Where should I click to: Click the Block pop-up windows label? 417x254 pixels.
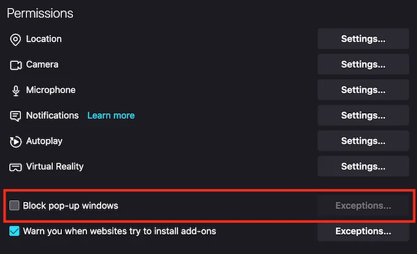71,206
